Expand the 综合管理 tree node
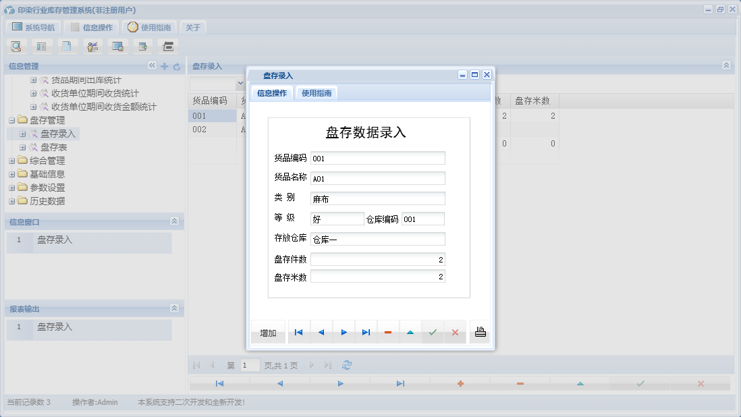This screenshot has height=417, width=741. pyautogui.click(x=11, y=161)
